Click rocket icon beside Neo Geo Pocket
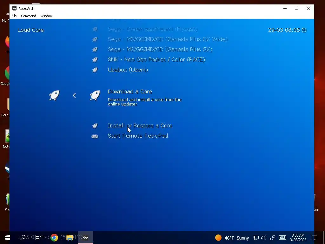 coord(95,59)
